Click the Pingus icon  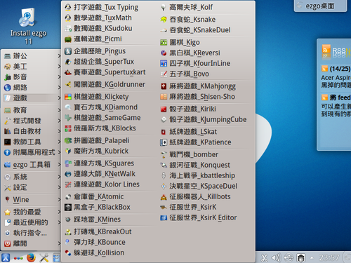(x=68, y=51)
